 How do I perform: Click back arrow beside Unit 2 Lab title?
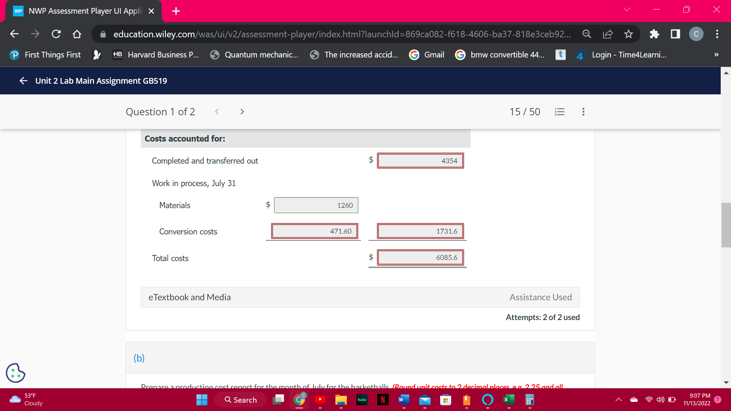pos(24,81)
